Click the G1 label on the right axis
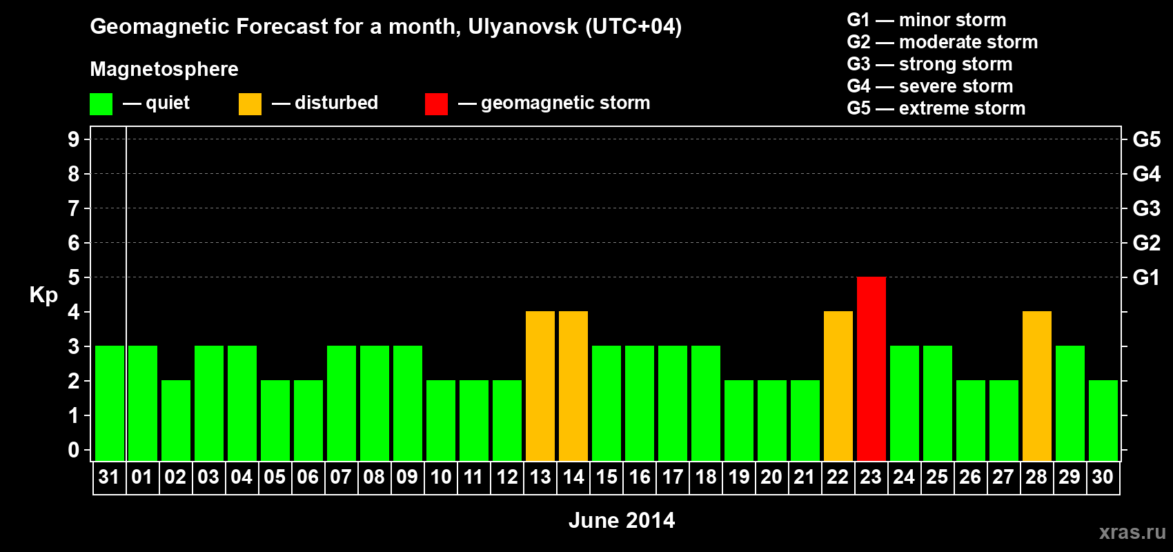This screenshot has width=1173, height=552. point(1147,277)
